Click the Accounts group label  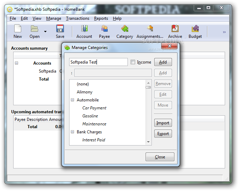[x=42, y=63]
